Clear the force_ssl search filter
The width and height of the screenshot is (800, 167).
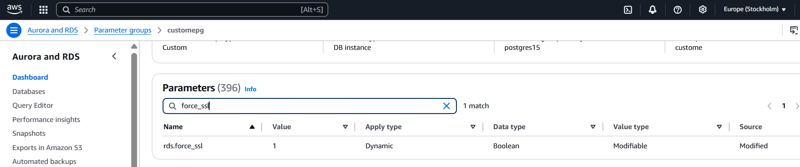(447, 106)
